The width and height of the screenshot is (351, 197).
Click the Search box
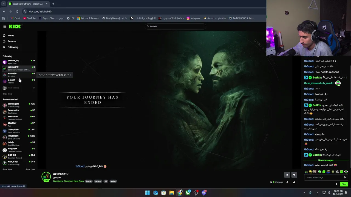tap(175, 27)
